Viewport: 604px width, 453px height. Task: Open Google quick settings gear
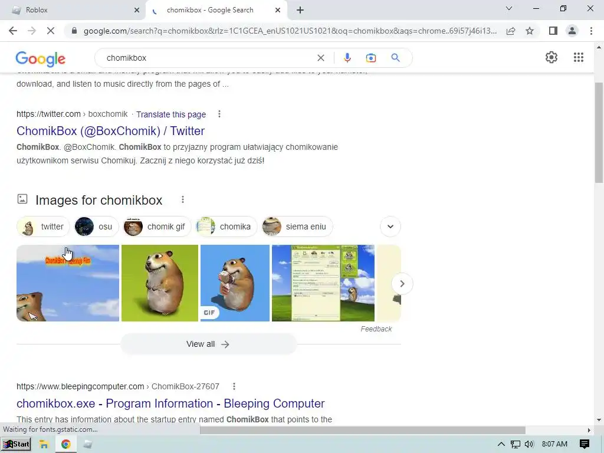coord(552,57)
